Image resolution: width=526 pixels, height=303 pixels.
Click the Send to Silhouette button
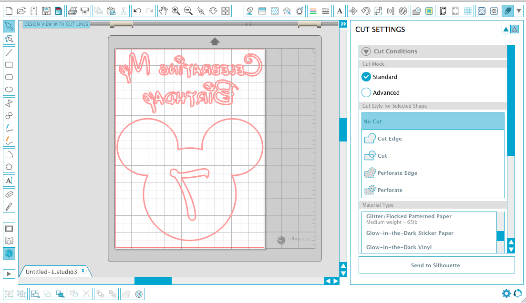pyautogui.click(x=436, y=265)
